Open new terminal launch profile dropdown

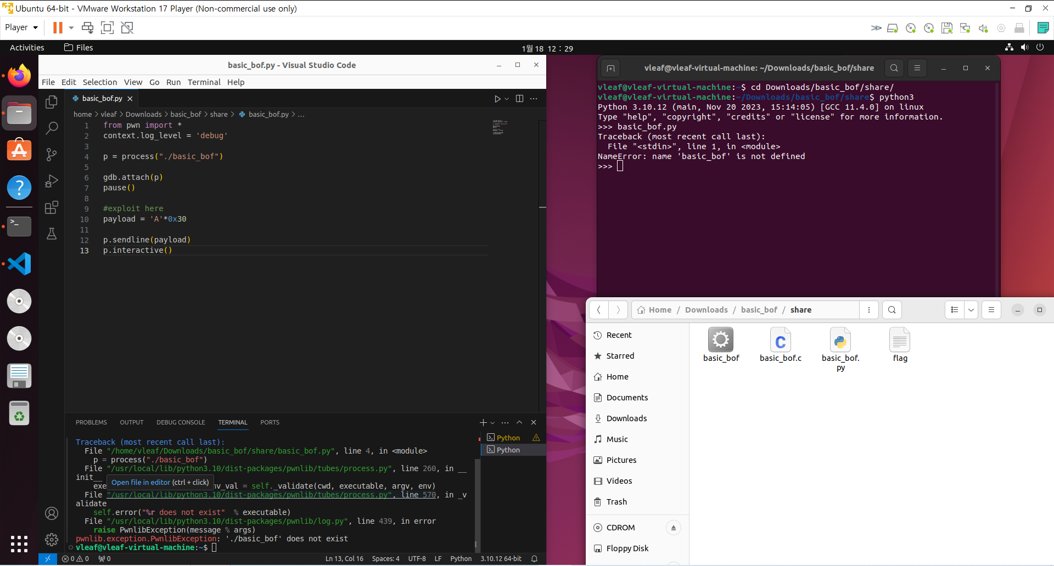pyautogui.click(x=492, y=423)
